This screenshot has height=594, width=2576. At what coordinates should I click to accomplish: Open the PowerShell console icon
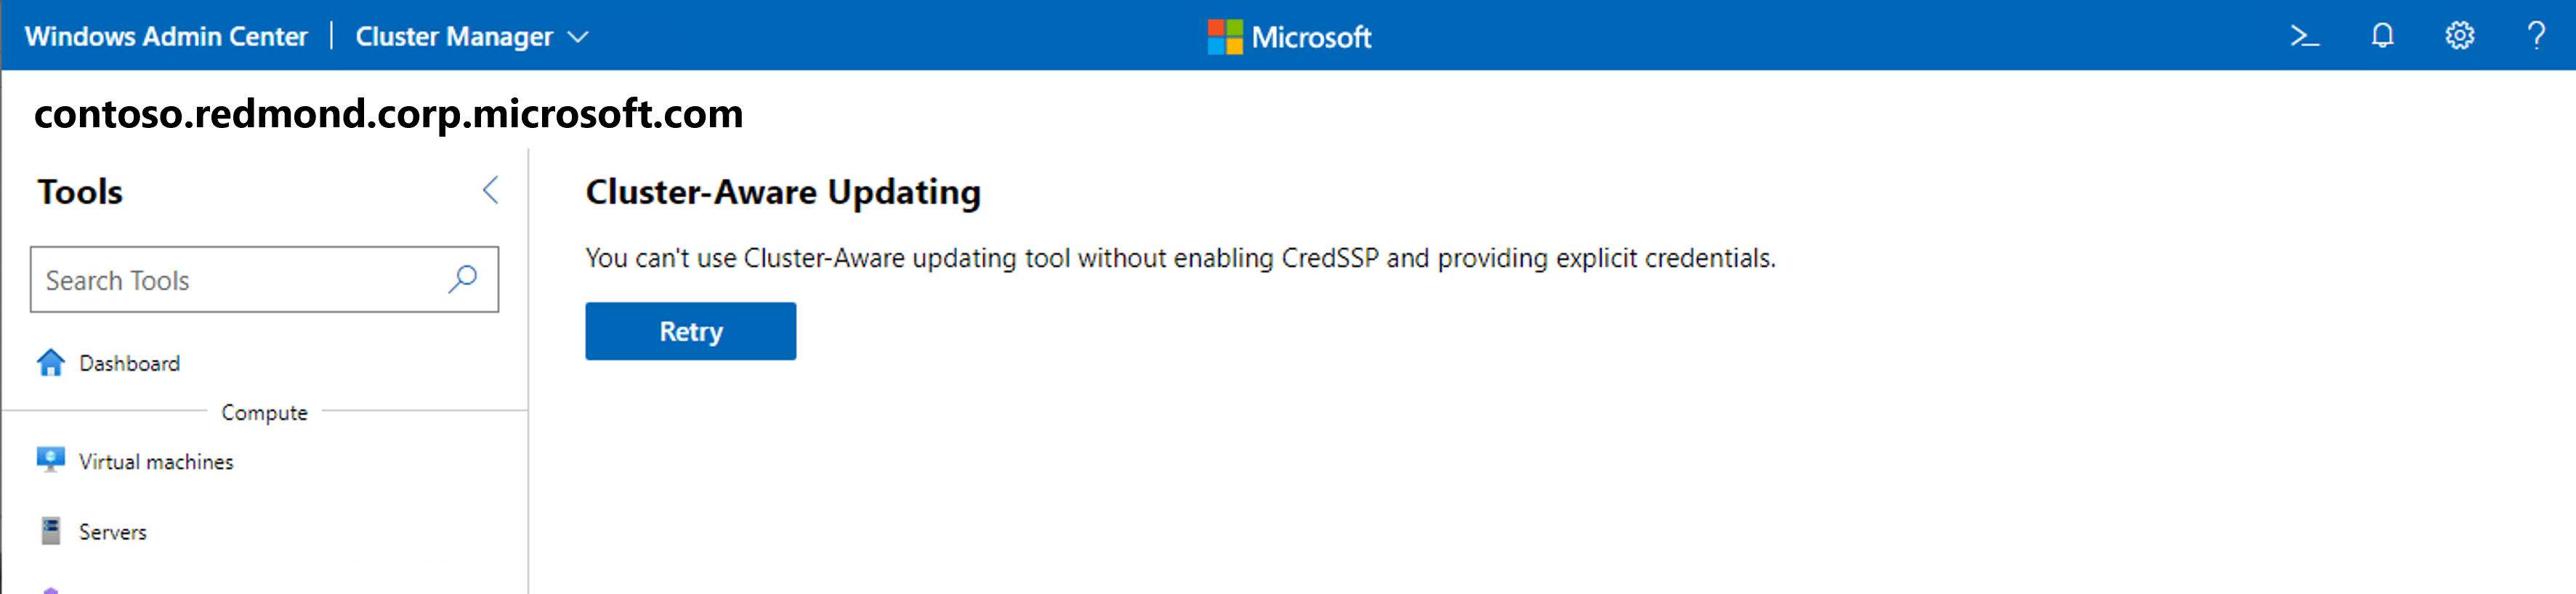coord(2306,35)
